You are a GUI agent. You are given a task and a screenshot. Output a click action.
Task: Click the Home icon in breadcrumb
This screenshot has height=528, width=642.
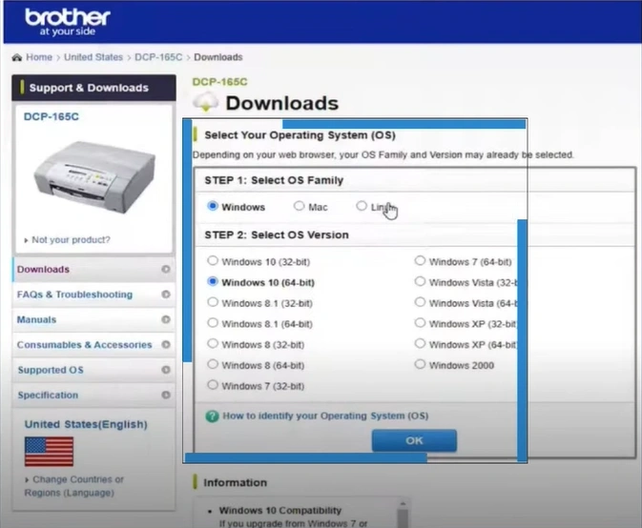17,57
